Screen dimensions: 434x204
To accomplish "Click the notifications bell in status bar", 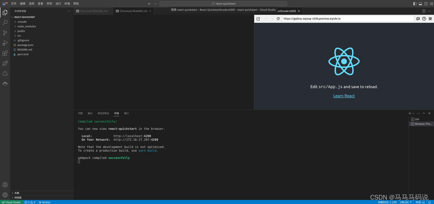I will pyautogui.click(x=430, y=202).
